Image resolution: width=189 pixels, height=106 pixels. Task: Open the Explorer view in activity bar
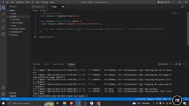click(x=3, y=7)
